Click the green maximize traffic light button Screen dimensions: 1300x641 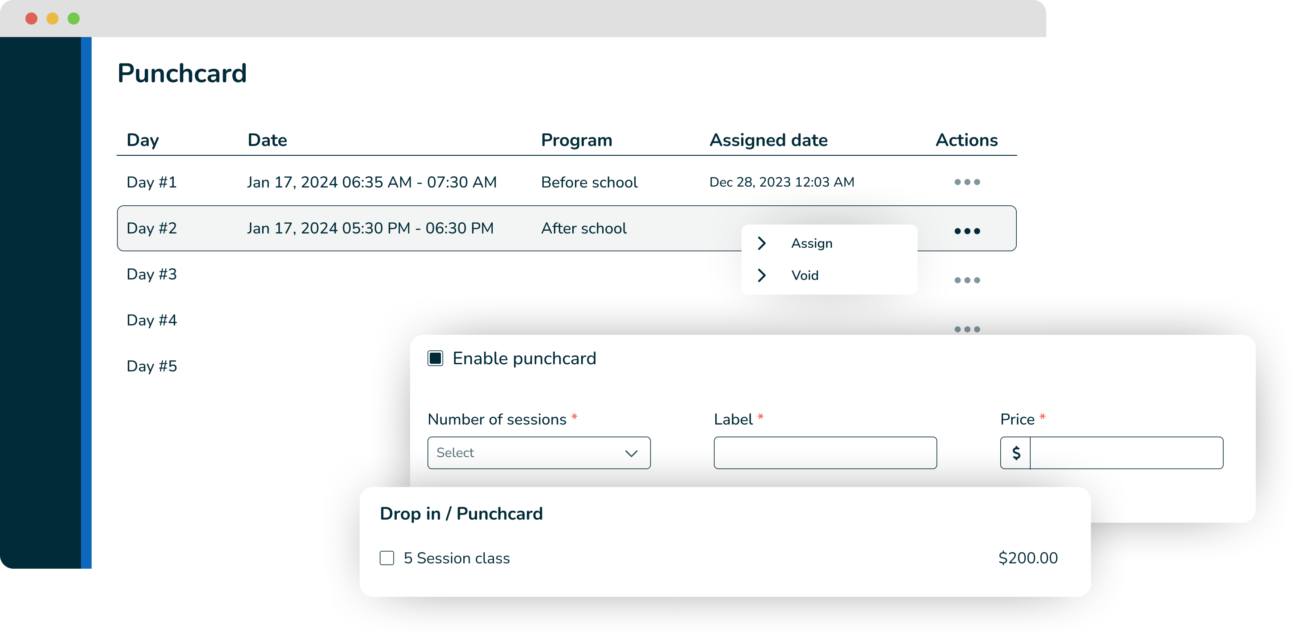(74, 18)
